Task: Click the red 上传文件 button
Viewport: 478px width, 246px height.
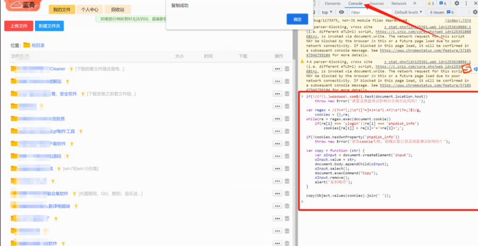Action: (x=19, y=26)
